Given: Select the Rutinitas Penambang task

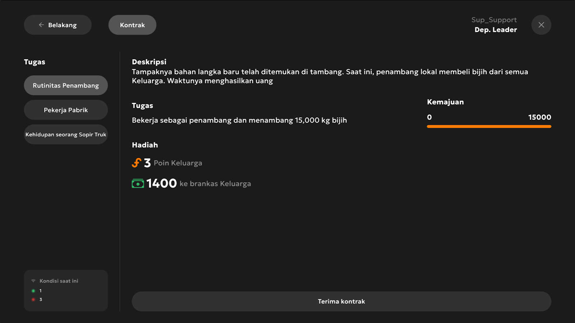Looking at the screenshot, I should pyautogui.click(x=66, y=85).
